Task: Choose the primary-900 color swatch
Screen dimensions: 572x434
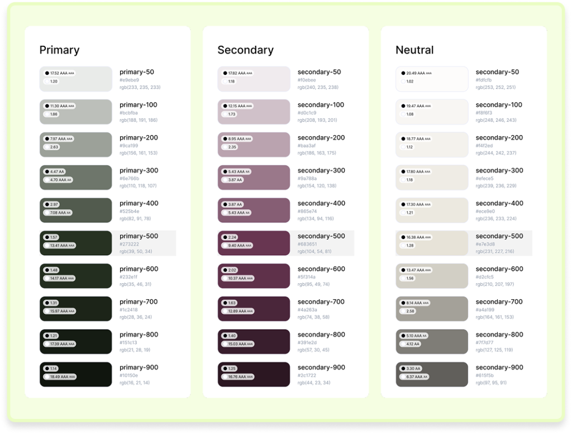Action: [x=76, y=374]
